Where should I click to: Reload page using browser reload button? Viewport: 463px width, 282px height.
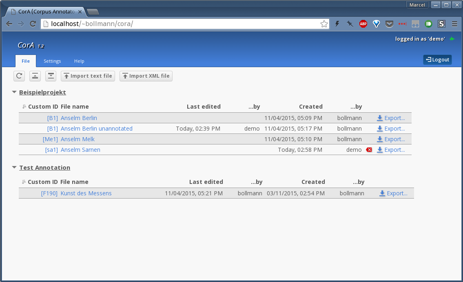coord(33,24)
